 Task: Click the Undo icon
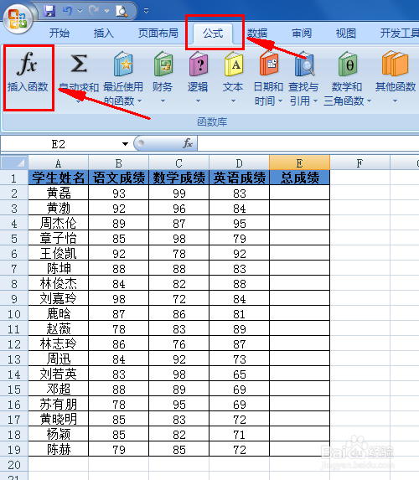point(67,11)
